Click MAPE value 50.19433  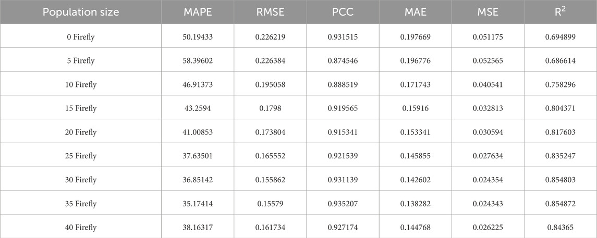198,37
